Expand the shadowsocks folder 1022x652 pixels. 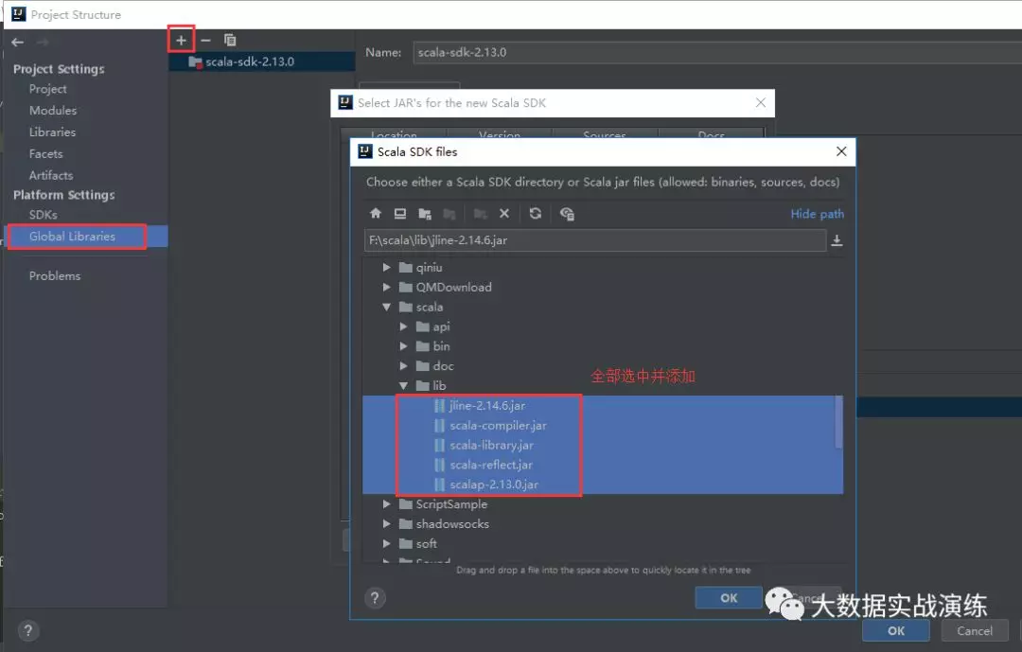pyautogui.click(x=386, y=523)
